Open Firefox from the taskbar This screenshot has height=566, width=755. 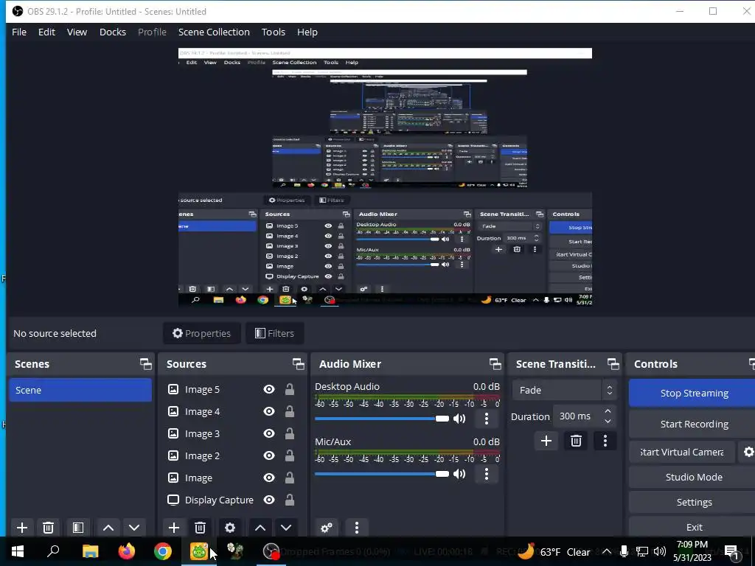click(127, 551)
